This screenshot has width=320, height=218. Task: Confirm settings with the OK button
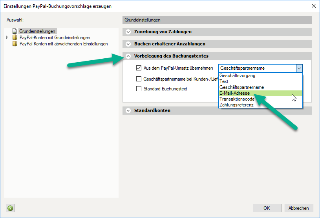(x=267, y=208)
